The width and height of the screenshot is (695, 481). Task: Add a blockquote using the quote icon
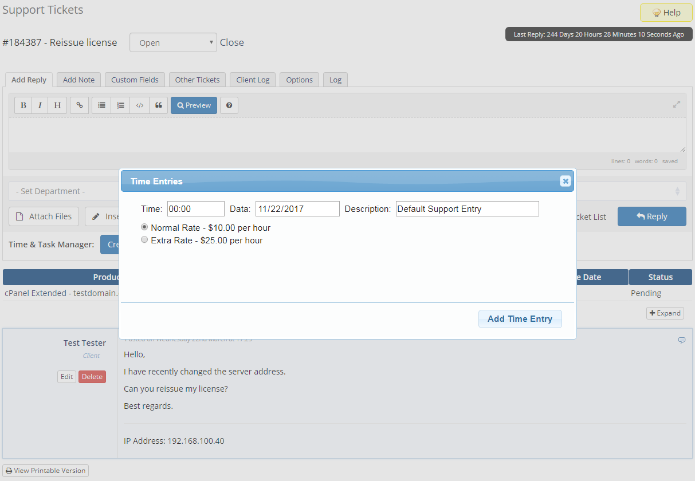click(x=159, y=105)
